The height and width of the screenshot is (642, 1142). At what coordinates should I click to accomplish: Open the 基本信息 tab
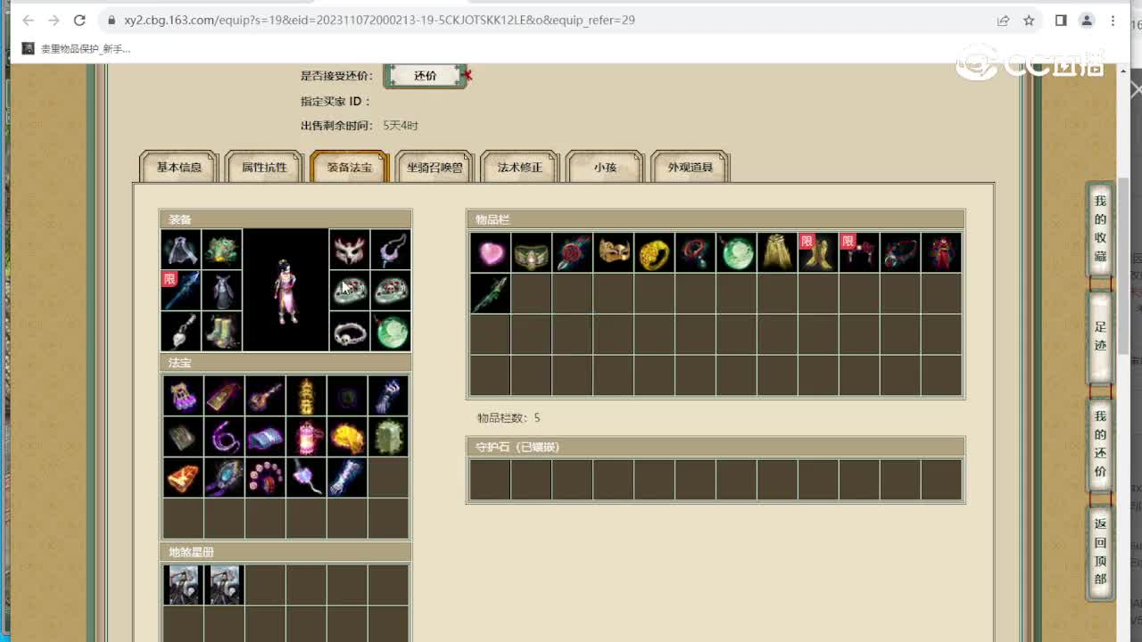point(178,168)
